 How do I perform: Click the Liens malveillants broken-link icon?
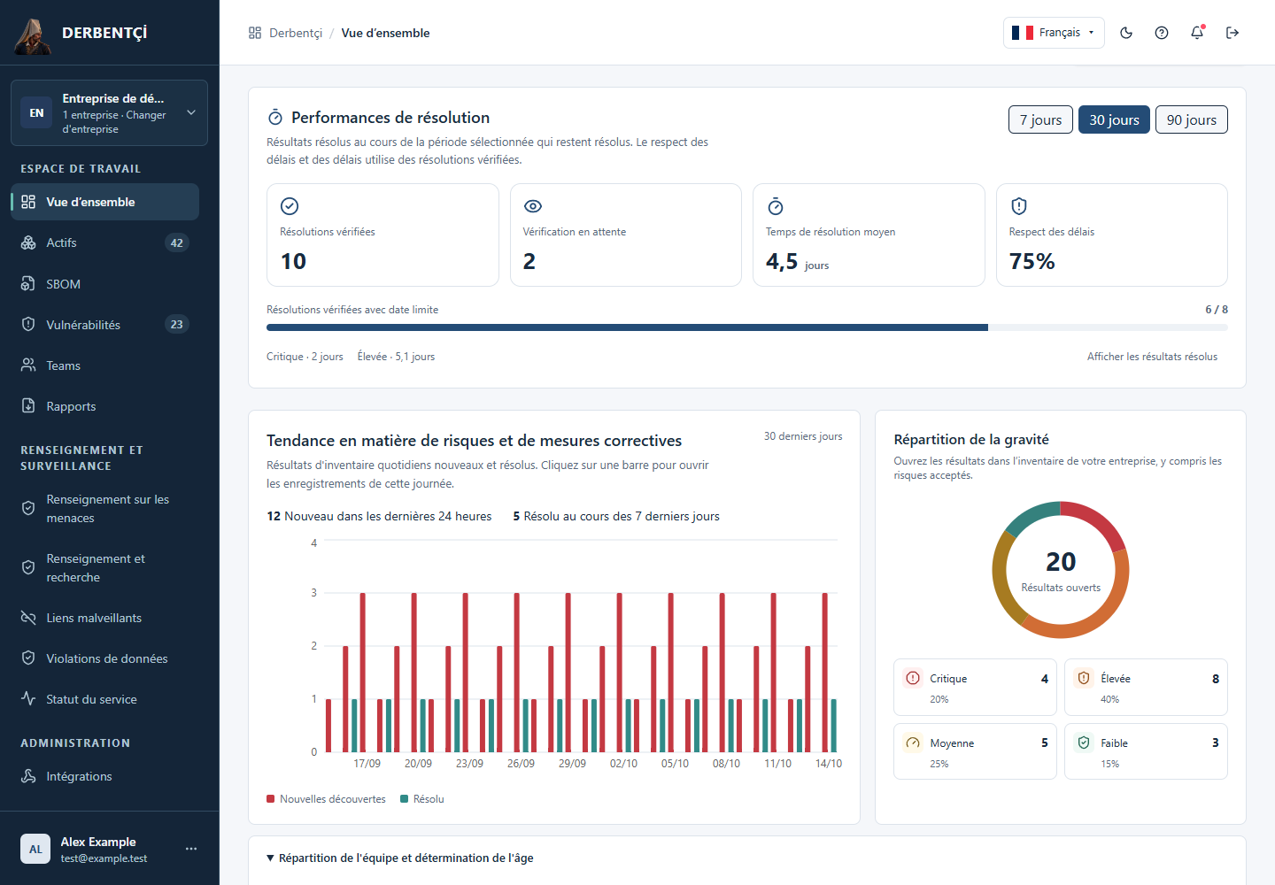coord(28,618)
